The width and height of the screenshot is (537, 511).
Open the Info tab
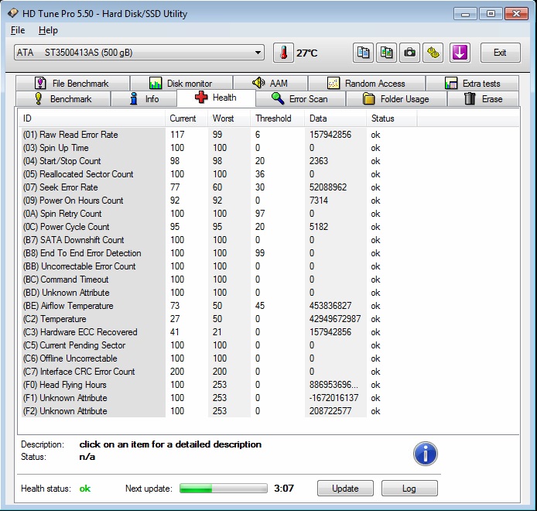(x=144, y=98)
